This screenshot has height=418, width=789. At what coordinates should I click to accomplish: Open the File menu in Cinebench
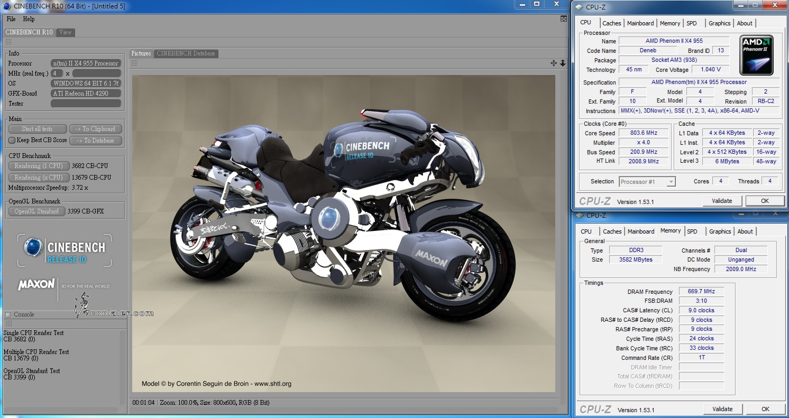pyautogui.click(x=11, y=19)
